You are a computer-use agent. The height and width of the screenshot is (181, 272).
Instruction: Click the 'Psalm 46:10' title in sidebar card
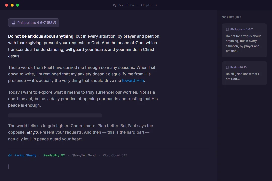[x=238, y=67]
